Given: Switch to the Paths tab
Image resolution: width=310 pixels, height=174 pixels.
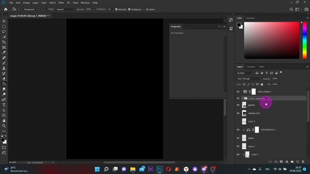Looking at the screenshot, I should (262, 67).
